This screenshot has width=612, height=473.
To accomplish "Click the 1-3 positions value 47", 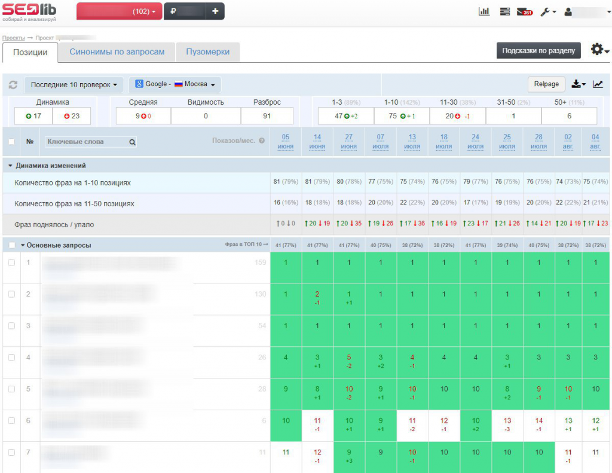I will pos(346,116).
